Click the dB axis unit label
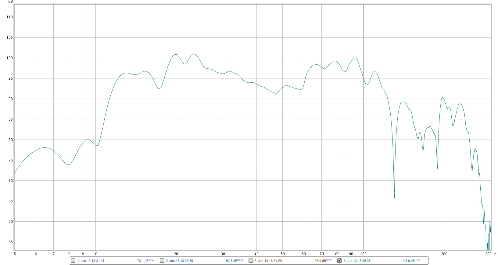 pyautogui.click(x=11, y=2)
